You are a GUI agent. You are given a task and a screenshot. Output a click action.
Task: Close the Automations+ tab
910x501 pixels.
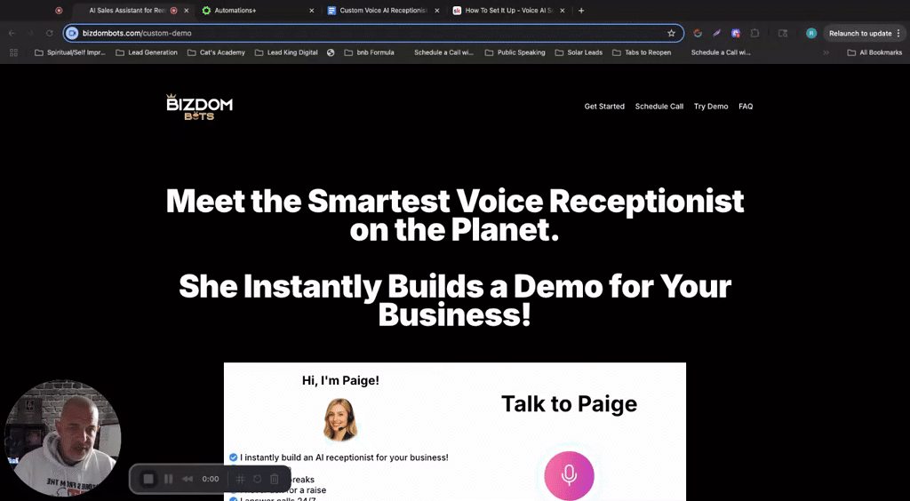pos(312,11)
